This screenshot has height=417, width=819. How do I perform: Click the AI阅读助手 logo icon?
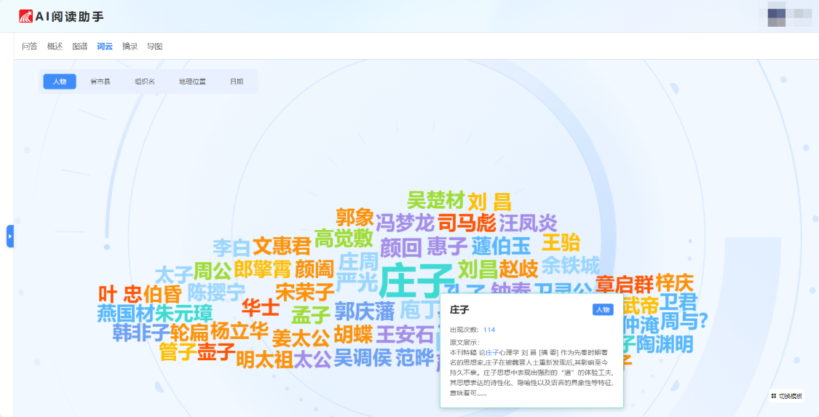pos(26,16)
